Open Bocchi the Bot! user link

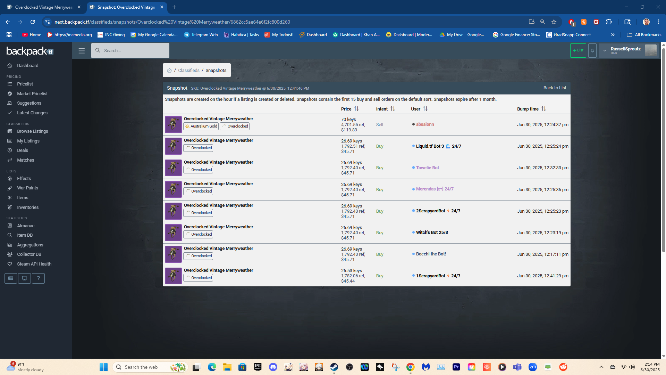pyautogui.click(x=431, y=254)
